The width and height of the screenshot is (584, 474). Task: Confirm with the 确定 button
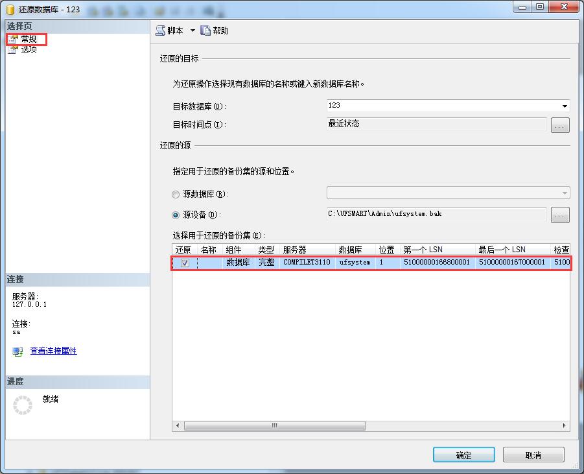click(x=463, y=455)
